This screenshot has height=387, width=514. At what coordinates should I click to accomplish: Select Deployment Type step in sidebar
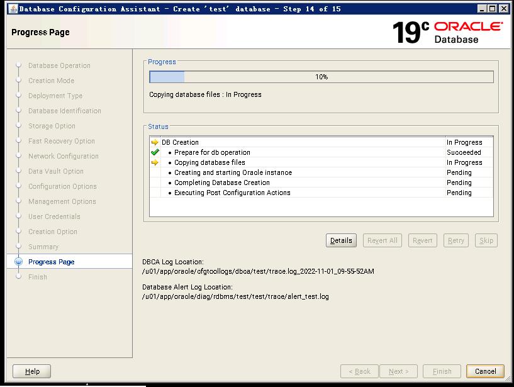point(55,96)
